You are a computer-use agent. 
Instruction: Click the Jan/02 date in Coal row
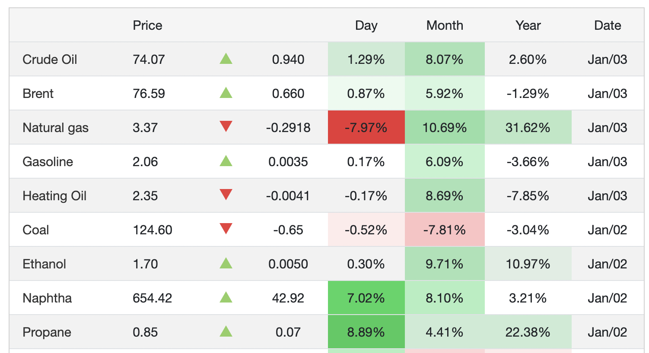[608, 230]
